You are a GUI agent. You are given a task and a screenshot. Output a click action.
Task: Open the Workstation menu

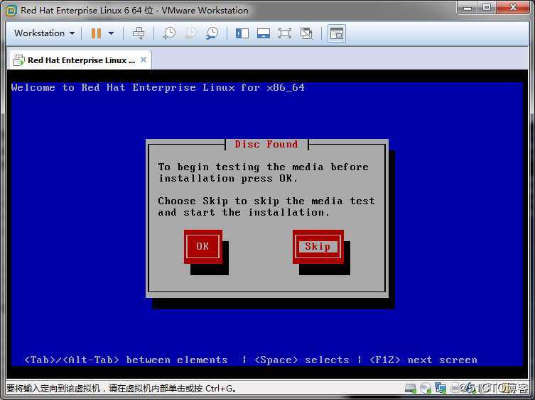tap(44, 33)
